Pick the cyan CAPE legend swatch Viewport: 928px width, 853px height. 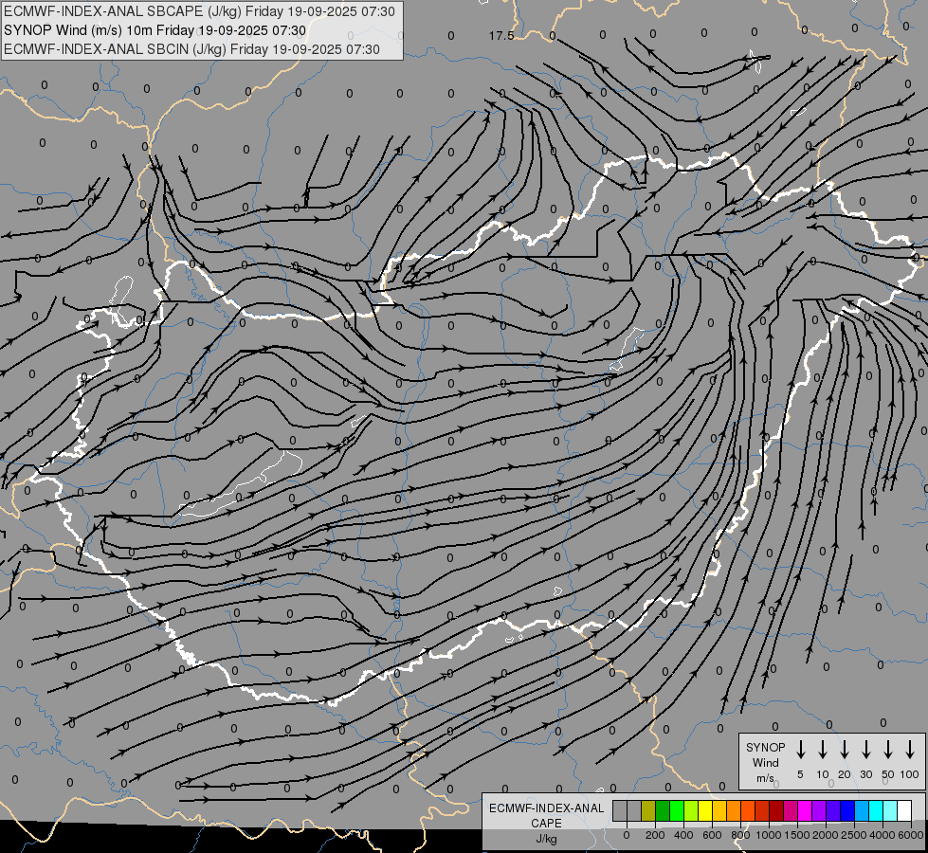877,810
